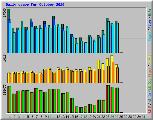The image size is (153, 120).
Task: Click day 2 on the x-axis
Action: 14,117
